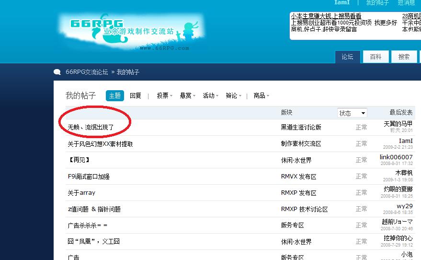The height and width of the screenshot is (260, 421).
Task: Expand the 商品 dropdown menu
Action: pos(261,95)
